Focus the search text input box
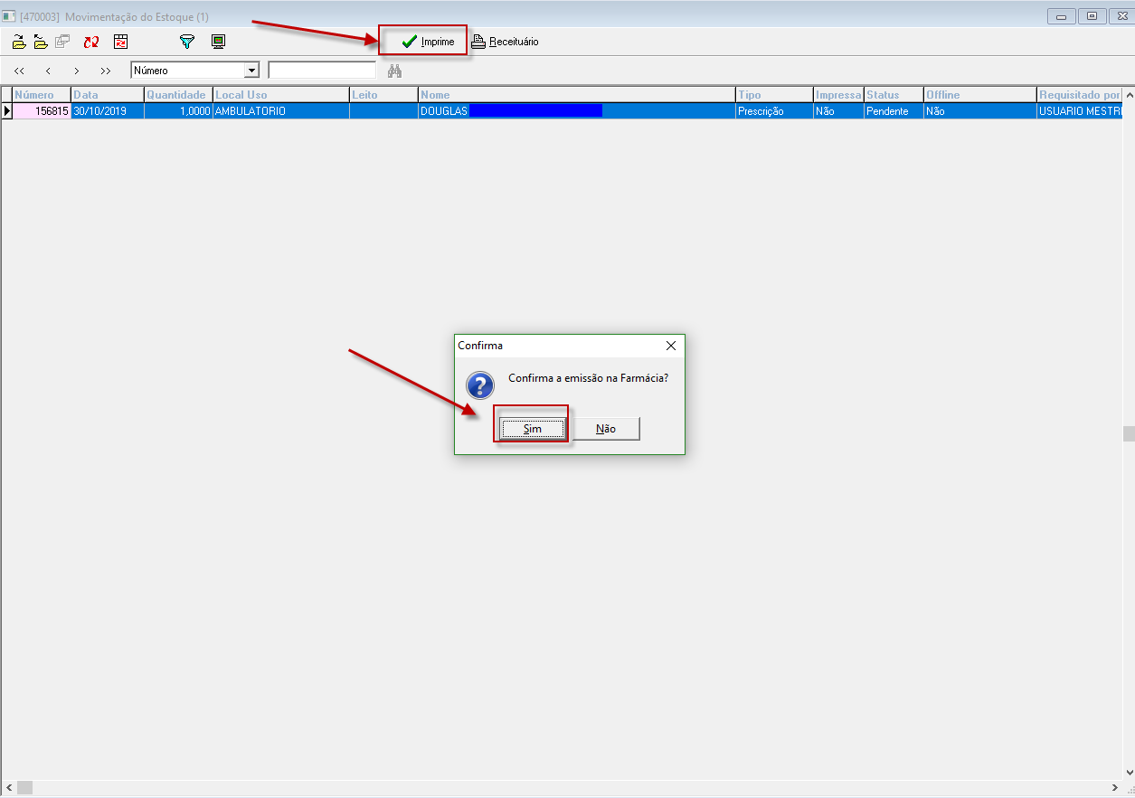Image resolution: width=1135 pixels, height=798 pixels. pyautogui.click(x=322, y=71)
